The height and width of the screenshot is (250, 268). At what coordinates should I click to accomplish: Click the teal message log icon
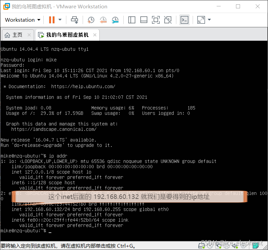[x=256, y=246]
